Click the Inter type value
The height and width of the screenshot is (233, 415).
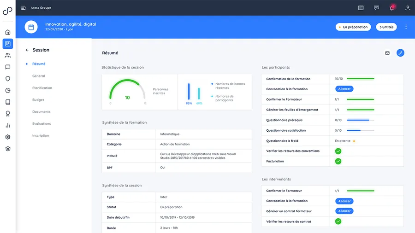(x=164, y=197)
